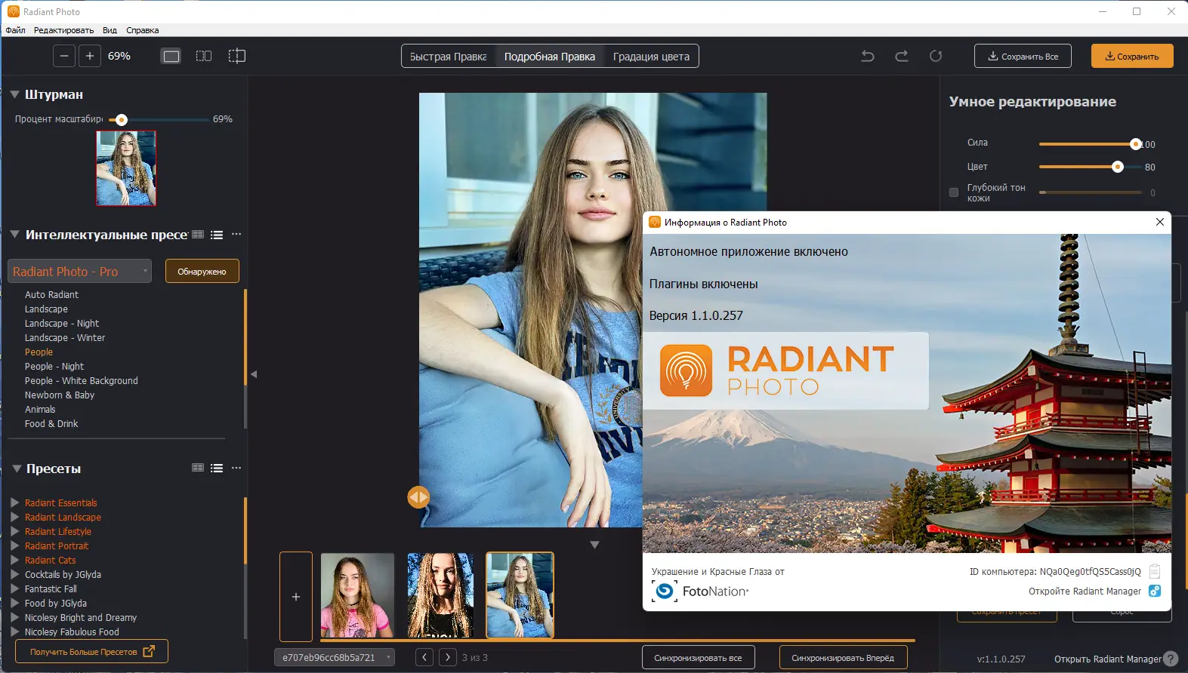1188x673 pixels.
Task: Go to next image arrow
Action: [448, 657]
